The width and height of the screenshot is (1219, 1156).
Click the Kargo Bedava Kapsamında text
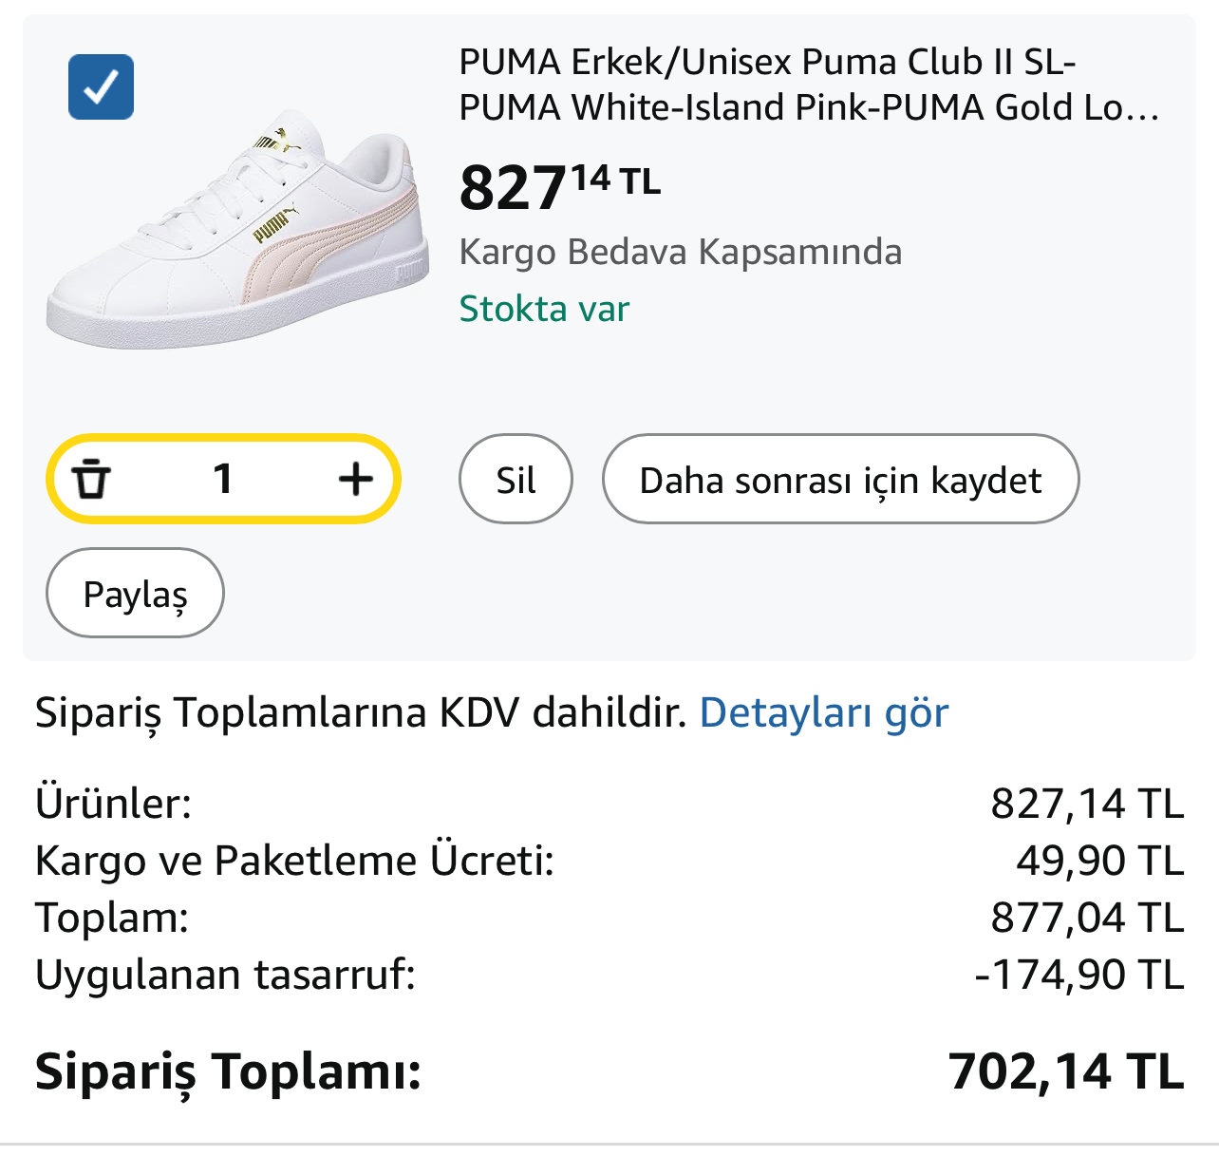(681, 252)
